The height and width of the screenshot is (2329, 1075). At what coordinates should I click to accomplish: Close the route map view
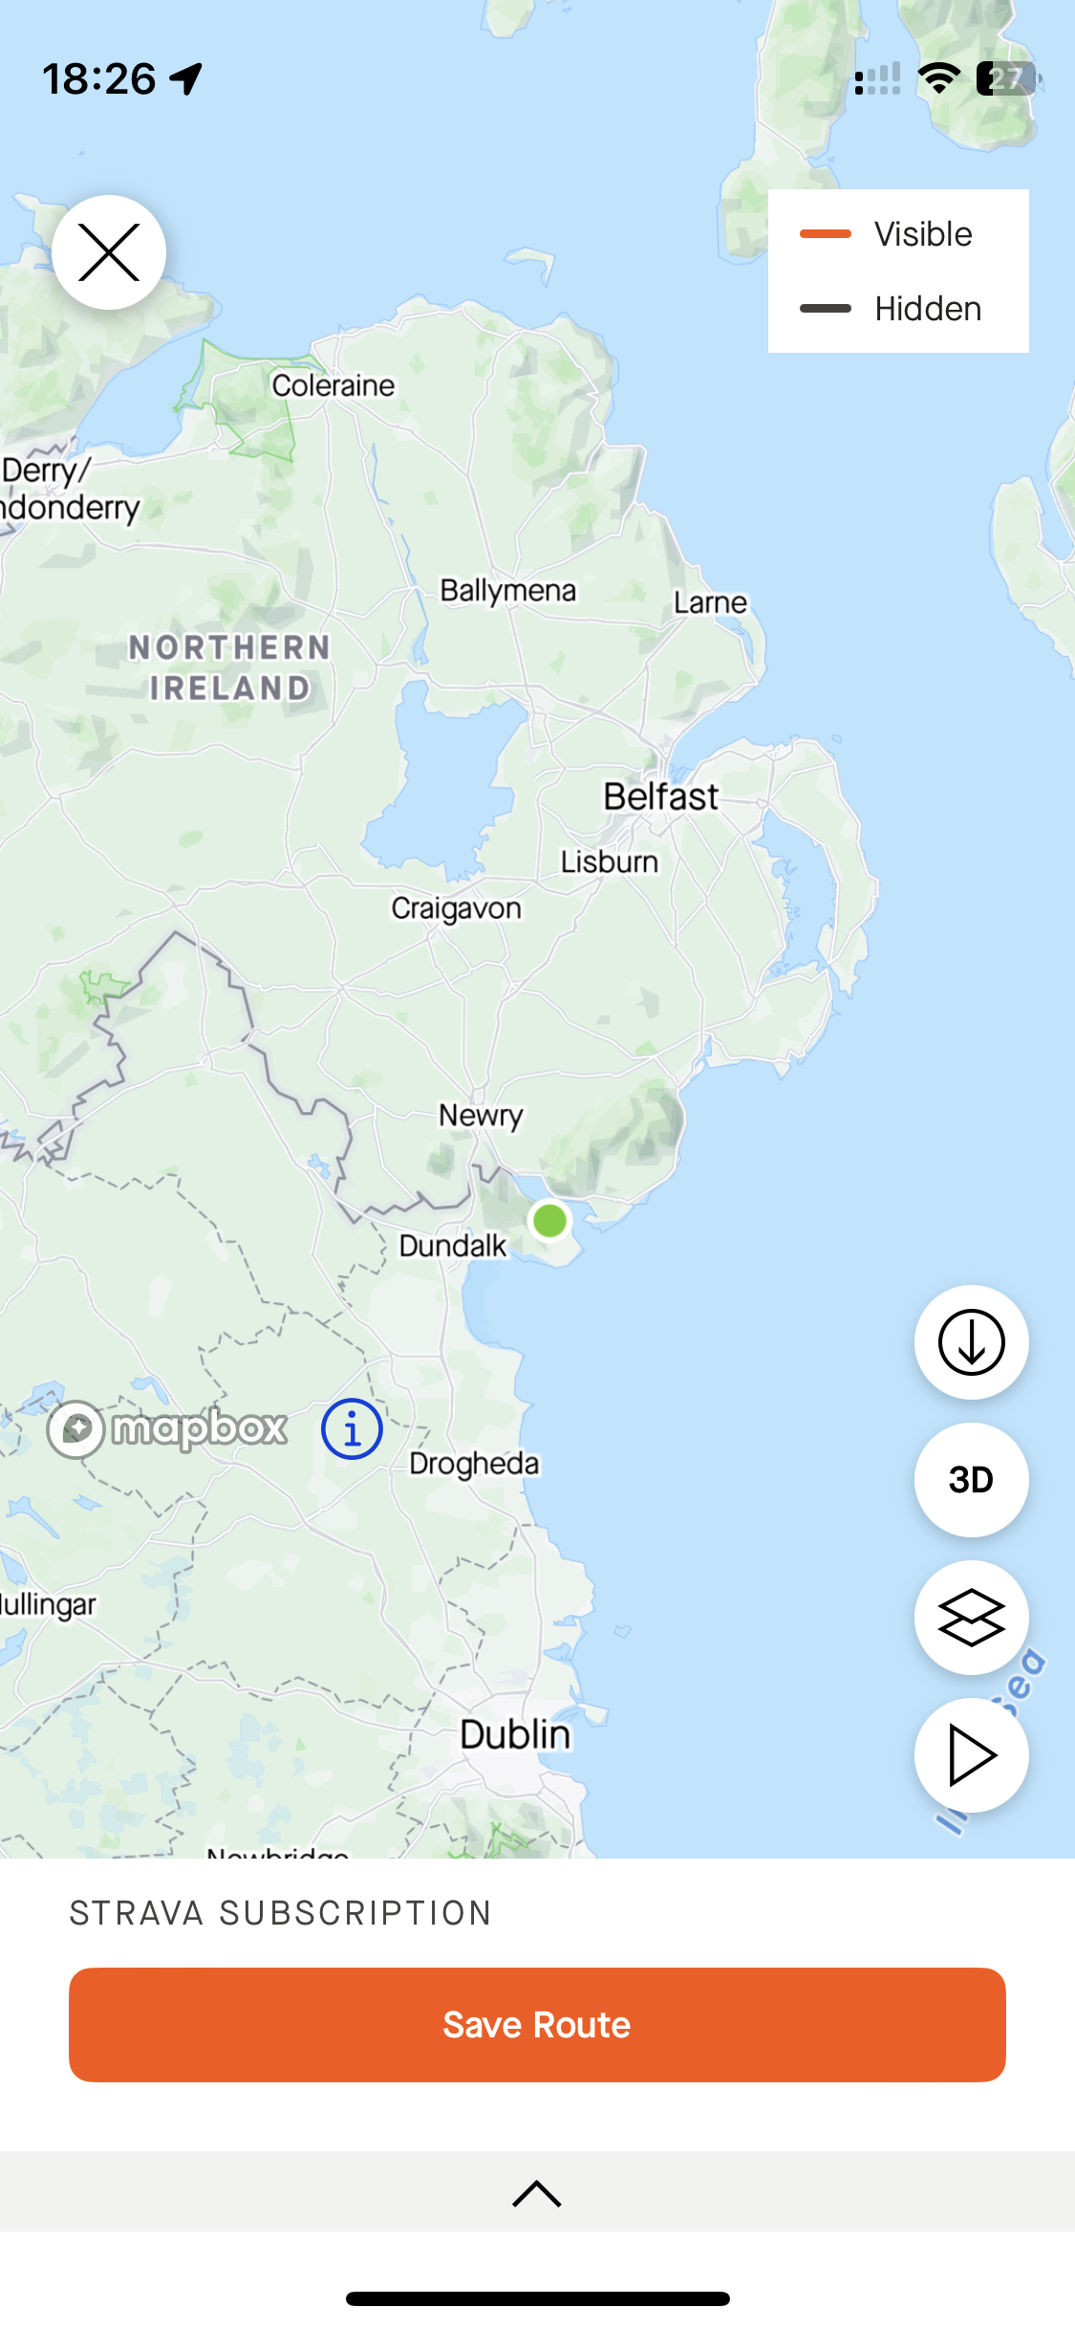tap(109, 252)
